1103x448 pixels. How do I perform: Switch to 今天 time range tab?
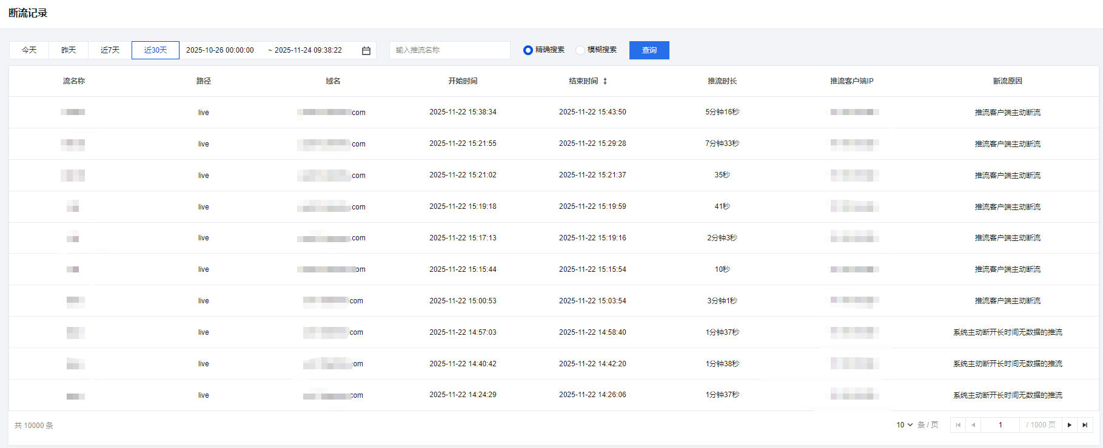29,50
